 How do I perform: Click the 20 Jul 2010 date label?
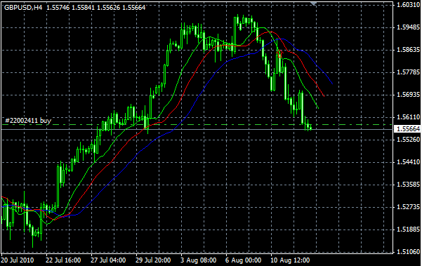pyautogui.click(x=18, y=260)
